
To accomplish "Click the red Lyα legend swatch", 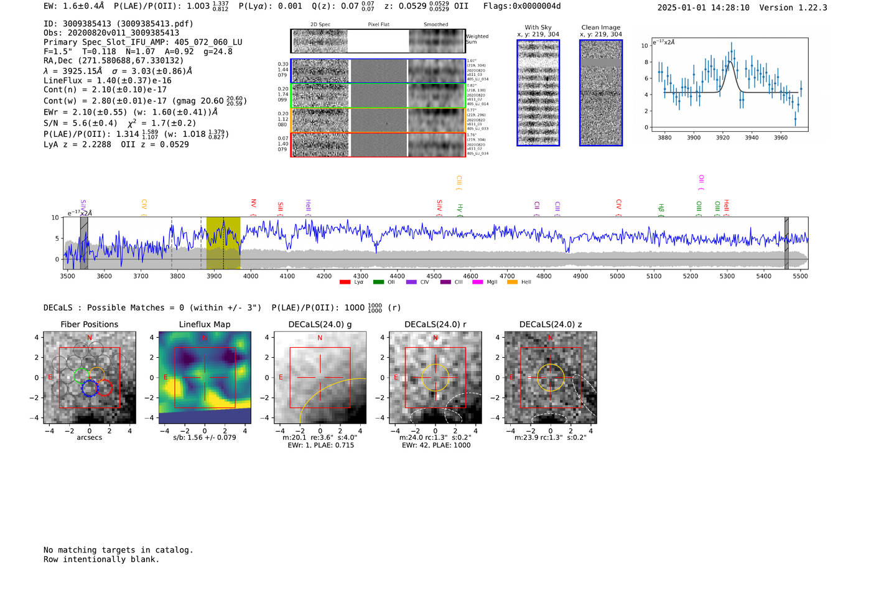I will point(345,282).
